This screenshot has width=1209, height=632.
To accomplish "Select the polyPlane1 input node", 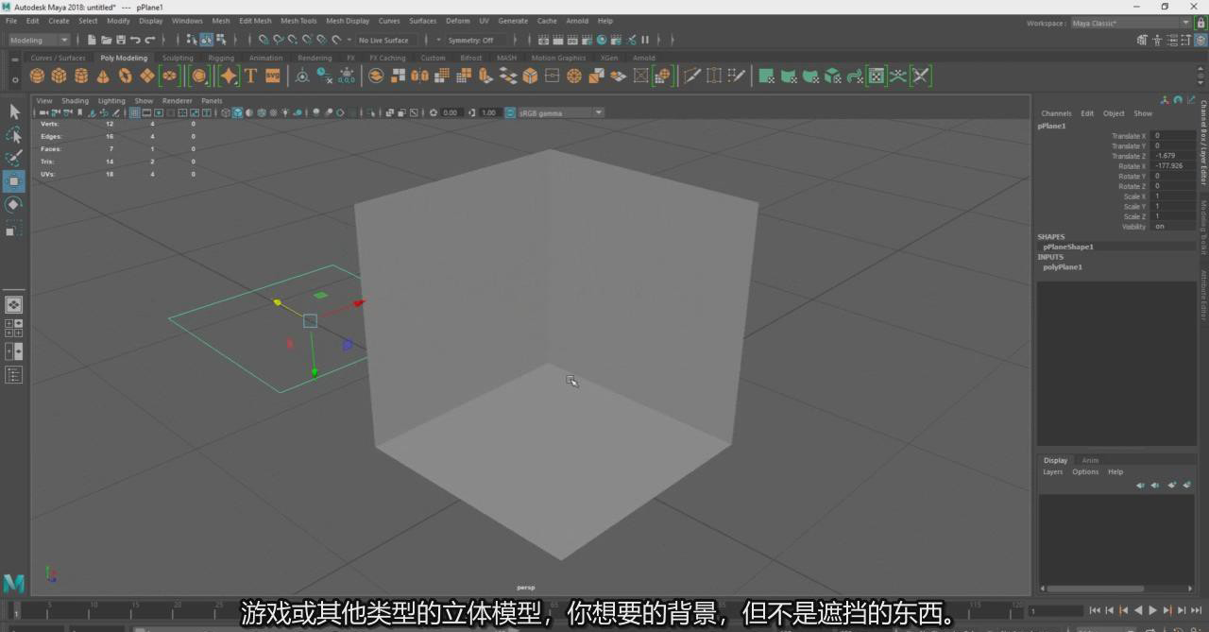I will pos(1063,267).
